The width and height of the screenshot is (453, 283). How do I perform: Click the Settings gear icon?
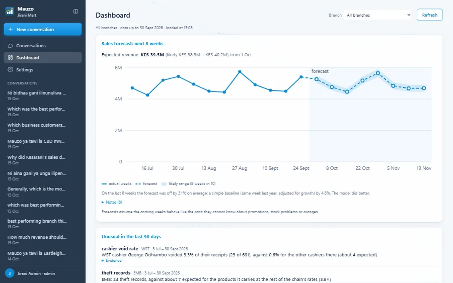(x=11, y=69)
